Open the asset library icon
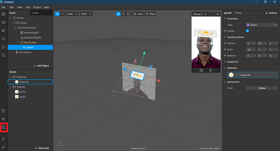Viewport: 280px width, 151px height. (3, 111)
